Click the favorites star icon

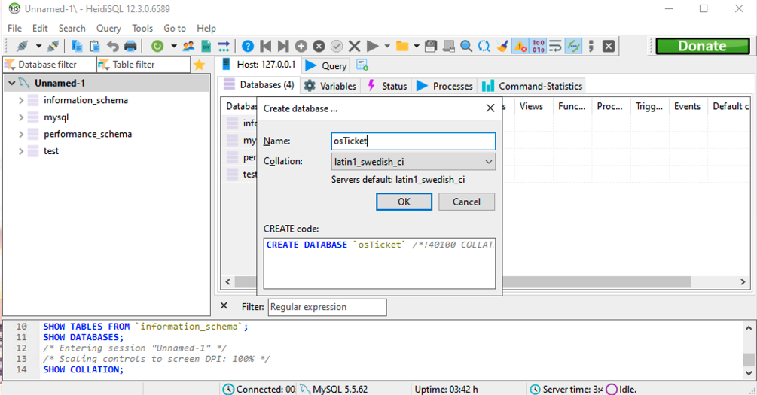199,65
